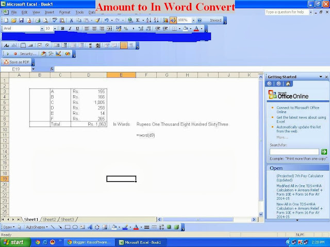Toggle Design Mode with the ruler-pencil icon
This screenshot has height=247, width=330.
[58, 54]
